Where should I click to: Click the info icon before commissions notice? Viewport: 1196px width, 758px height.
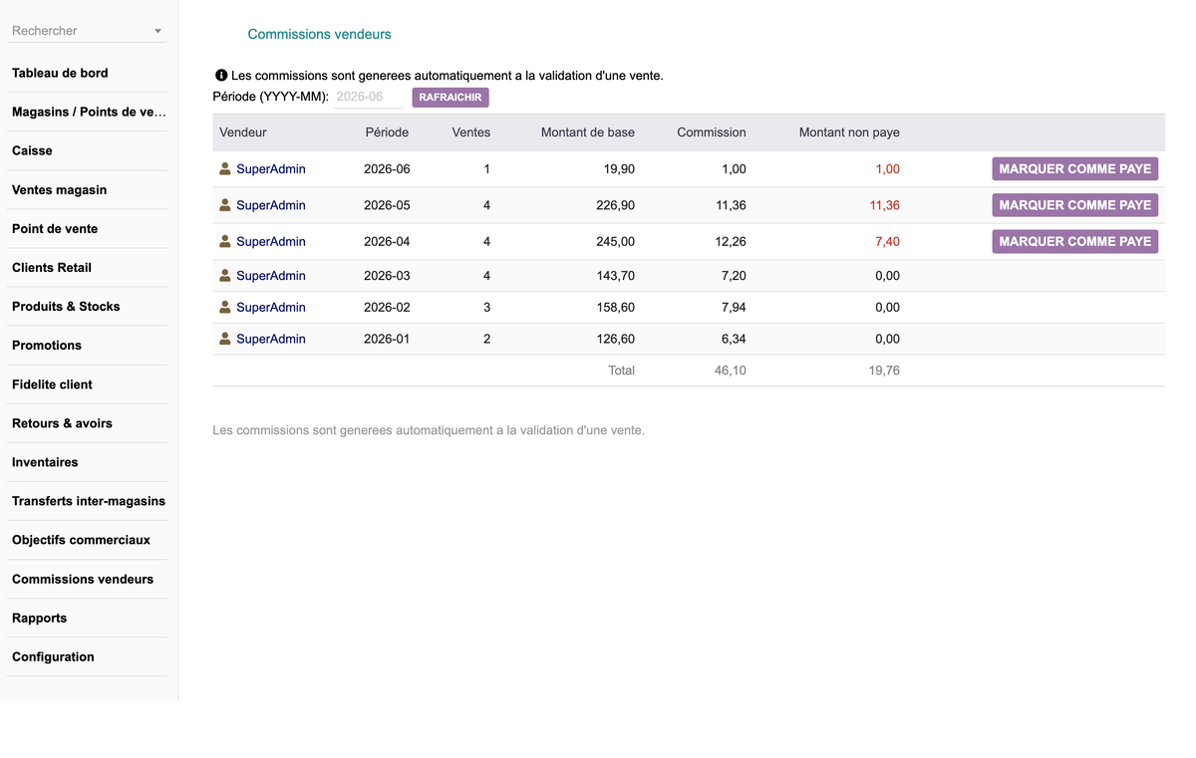pyautogui.click(x=221, y=76)
